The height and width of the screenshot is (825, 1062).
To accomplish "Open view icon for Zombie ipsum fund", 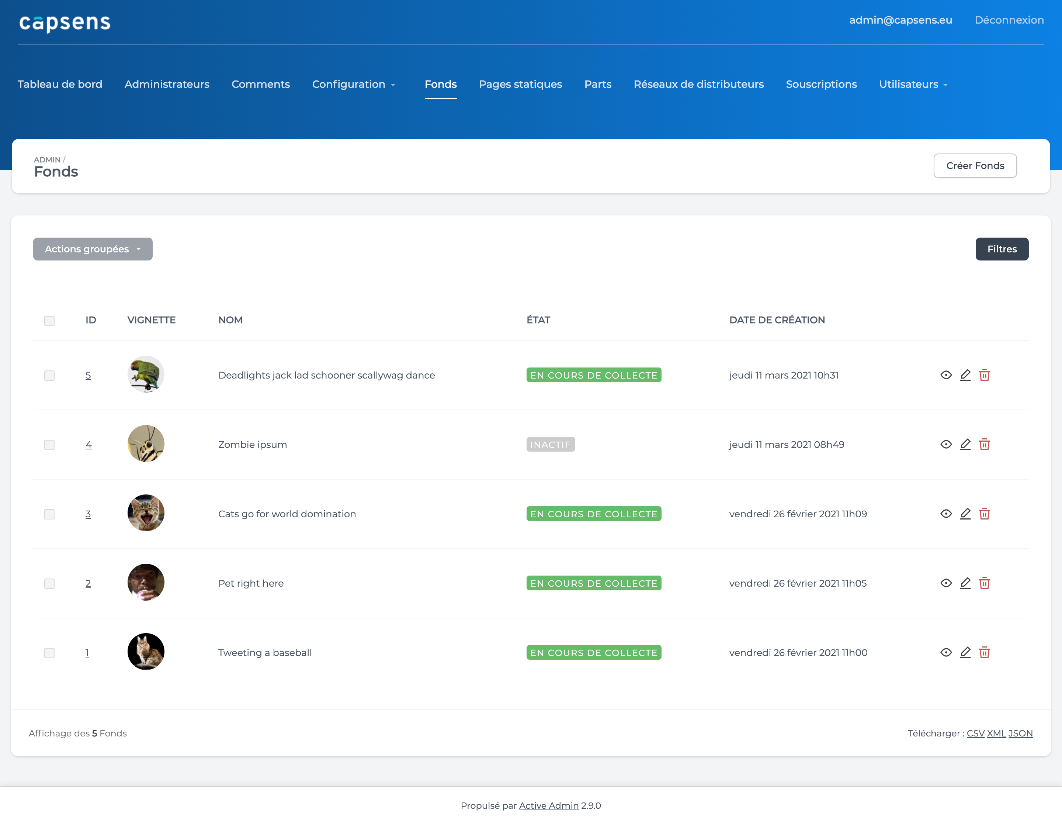I will point(946,444).
